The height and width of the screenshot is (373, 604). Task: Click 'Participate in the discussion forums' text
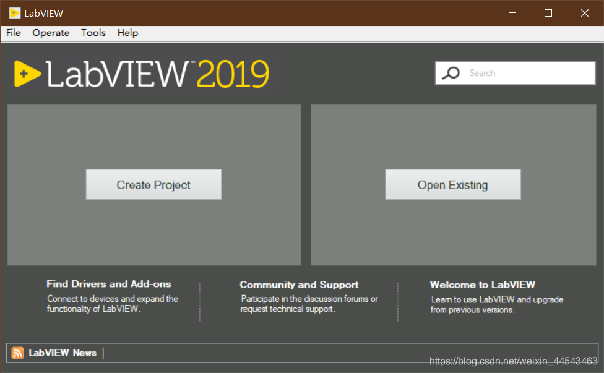tap(309, 304)
